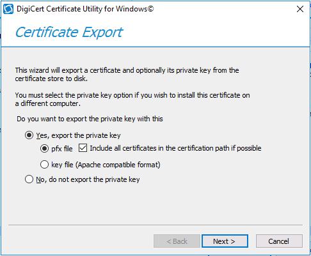Screen dimensions: 311x256
Task: Cancel the certificate export wizard
Action: coord(279,241)
